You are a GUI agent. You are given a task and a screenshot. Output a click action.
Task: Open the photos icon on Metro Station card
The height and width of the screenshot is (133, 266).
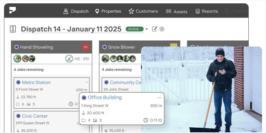point(29,104)
